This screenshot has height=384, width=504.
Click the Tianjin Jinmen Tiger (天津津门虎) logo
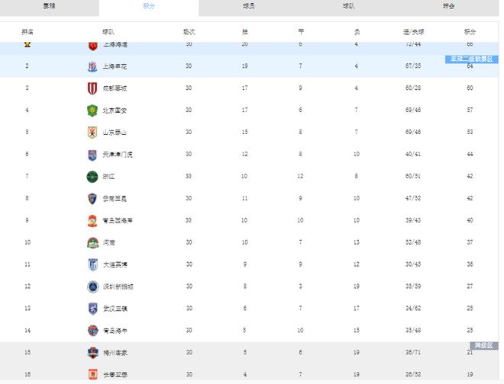[92, 155]
